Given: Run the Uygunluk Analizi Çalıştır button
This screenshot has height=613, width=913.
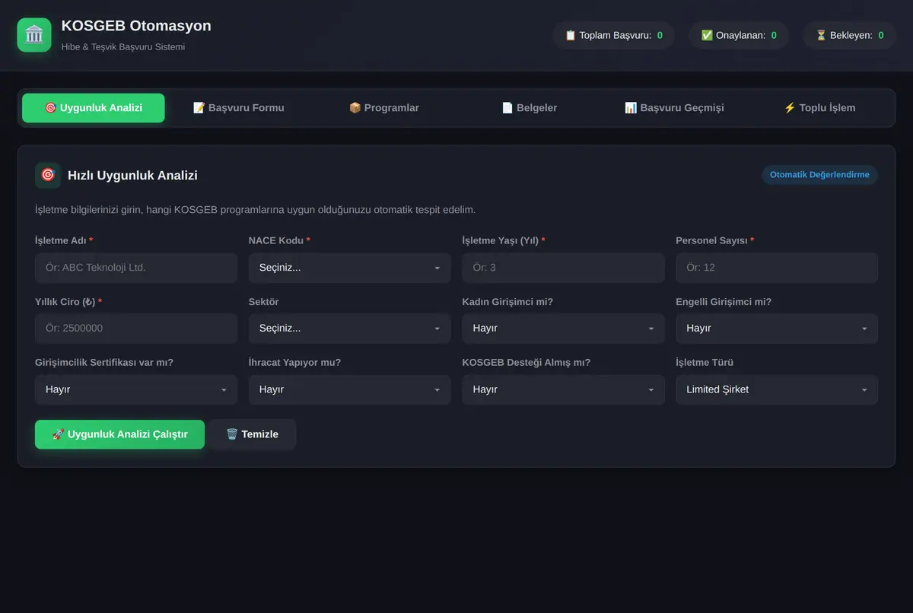Looking at the screenshot, I should click(119, 434).
